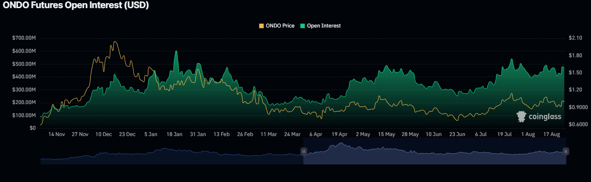This screenshot has height=182, width=591.
Task: Grab the left range slider handle
Action: tap(304, 151)
